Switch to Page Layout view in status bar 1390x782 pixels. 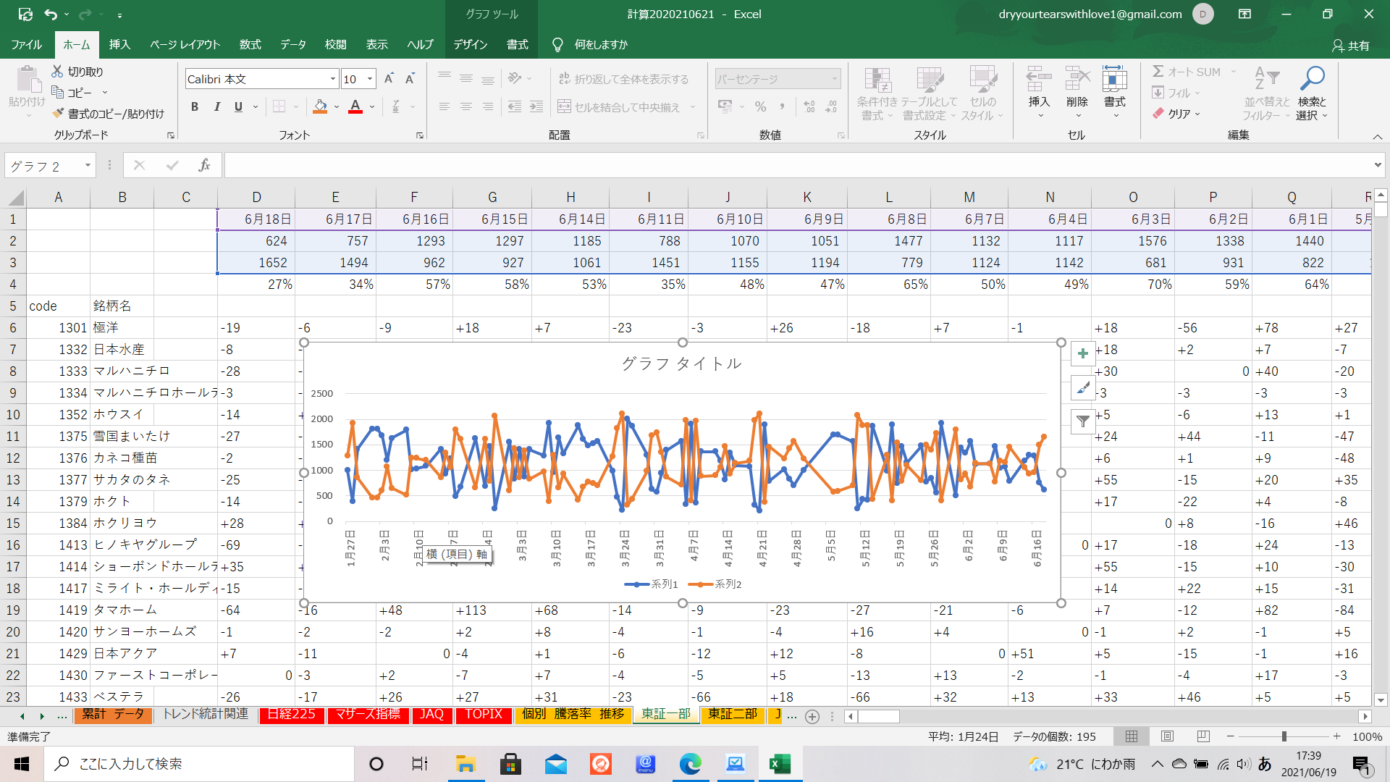click(x=1167, y=736)
